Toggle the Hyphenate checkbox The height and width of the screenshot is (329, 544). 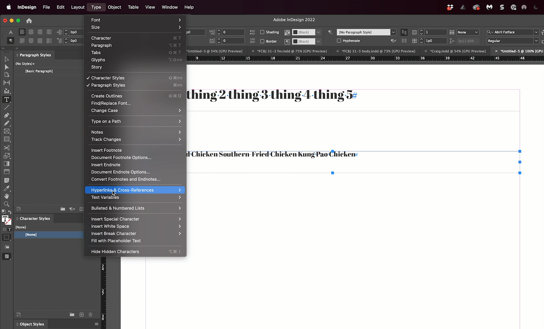pyautogui.click(x=339, y=41)
